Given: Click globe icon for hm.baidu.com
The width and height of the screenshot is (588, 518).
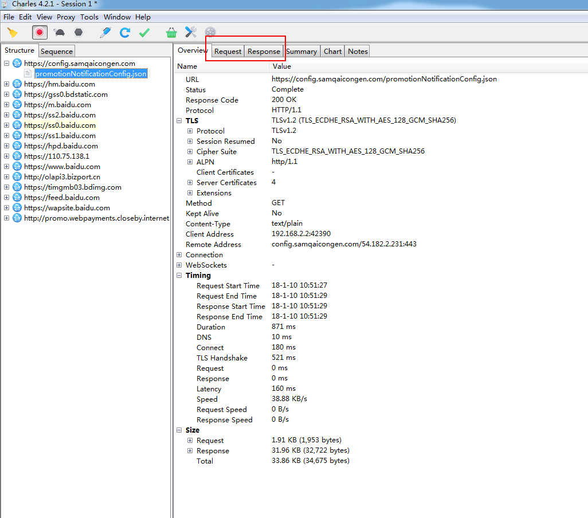Looking at the screenshot, I should click(17, 84).
